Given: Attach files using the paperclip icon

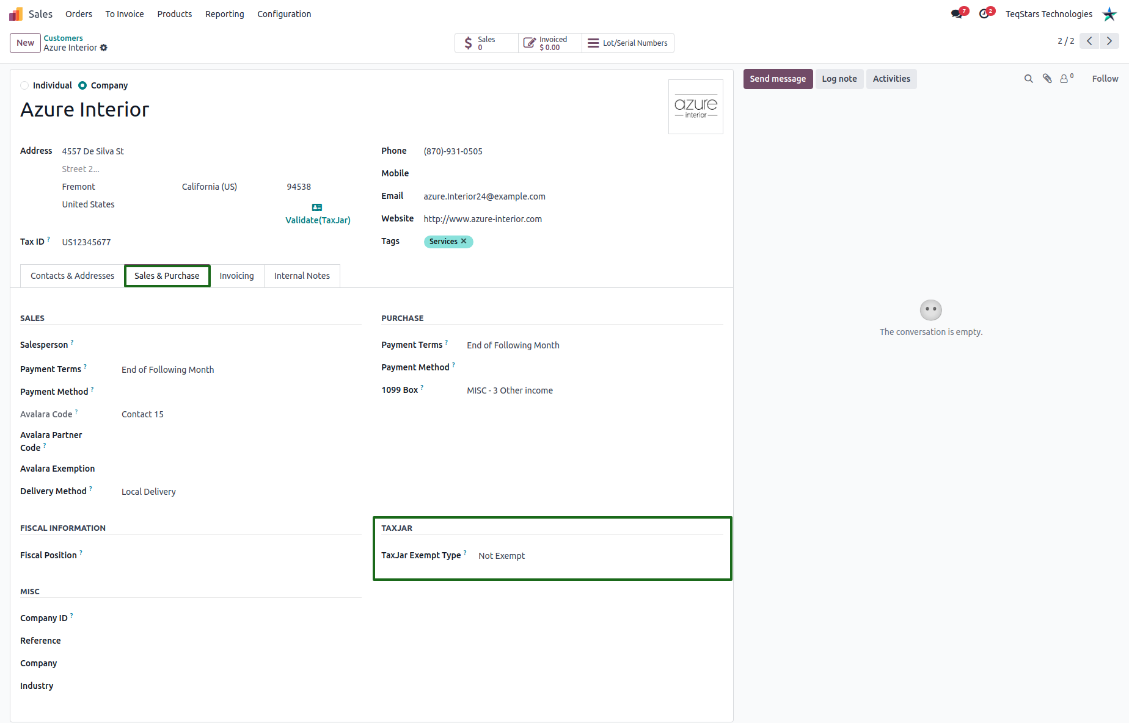Looking at the screenshot, I should click(1047, 79).
